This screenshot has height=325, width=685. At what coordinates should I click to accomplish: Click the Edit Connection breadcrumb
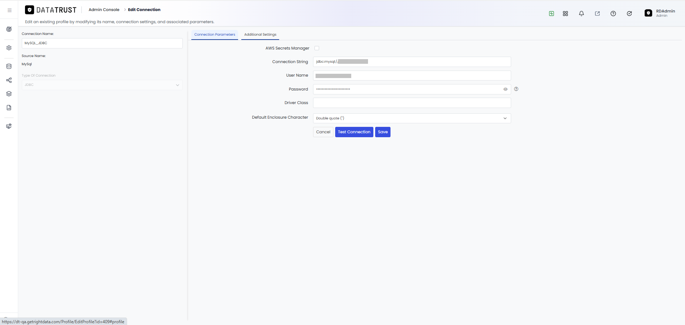tap(144, 10)
